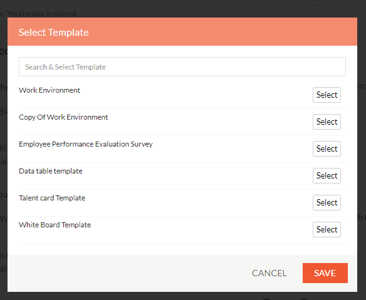
Task: Focus the Search & Select Template field
Action: click(x=182, y=67)
